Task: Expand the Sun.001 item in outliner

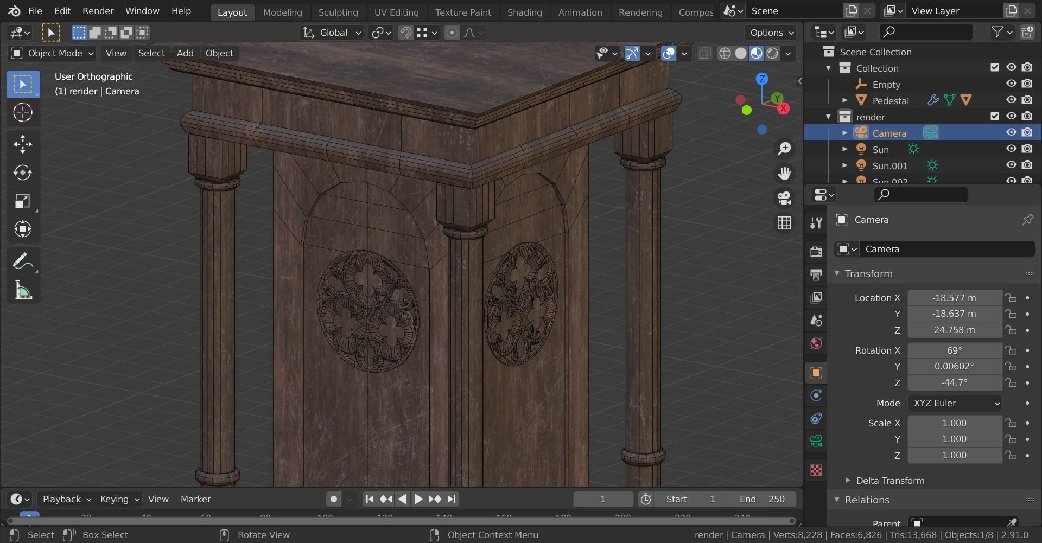Action: [844, 165]
